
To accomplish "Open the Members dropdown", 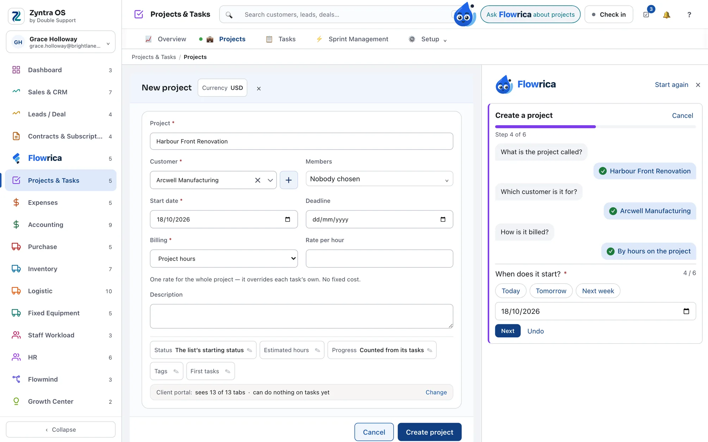I will (x=379, y=179).
